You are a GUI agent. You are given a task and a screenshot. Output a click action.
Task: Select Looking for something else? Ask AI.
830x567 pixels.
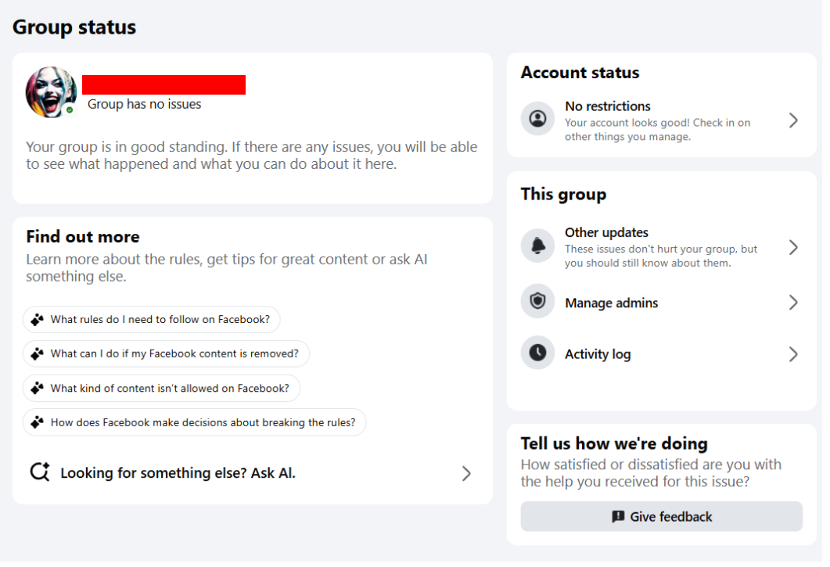pos(178,473)
